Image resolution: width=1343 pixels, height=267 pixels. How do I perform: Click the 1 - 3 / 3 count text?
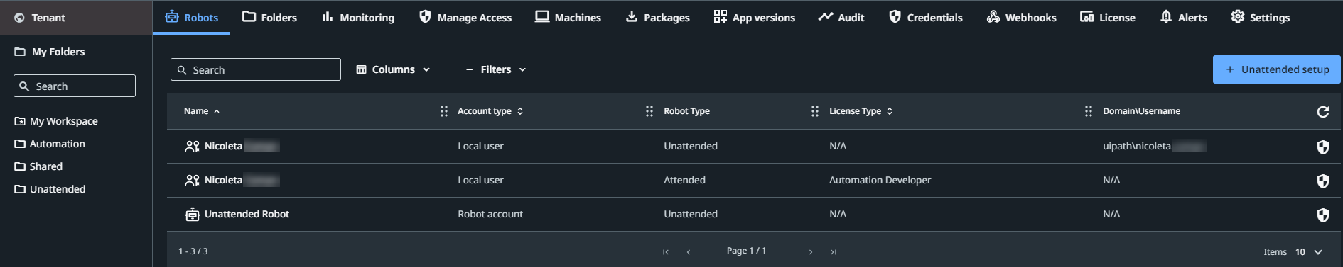click(193, 251)
